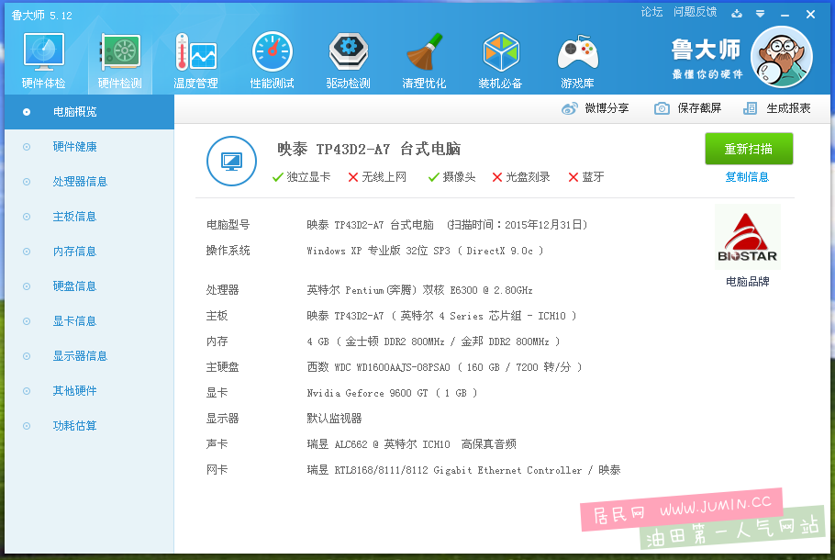The height and width of the screenshot is (560, 835).
Task: Click the 复制信息 copy info link
Action: point(747,177)
